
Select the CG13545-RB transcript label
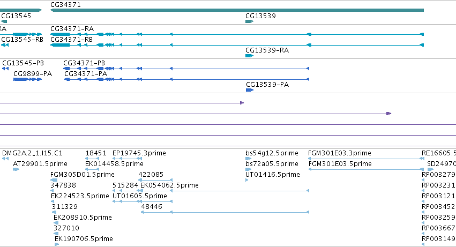tap(22, 39)
